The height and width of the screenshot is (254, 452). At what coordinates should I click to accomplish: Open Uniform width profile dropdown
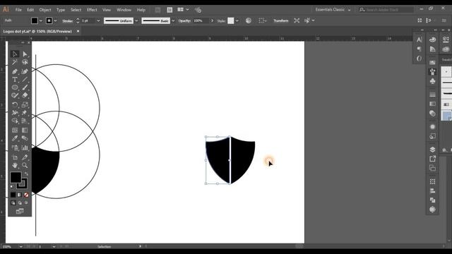tap(136, 20)
